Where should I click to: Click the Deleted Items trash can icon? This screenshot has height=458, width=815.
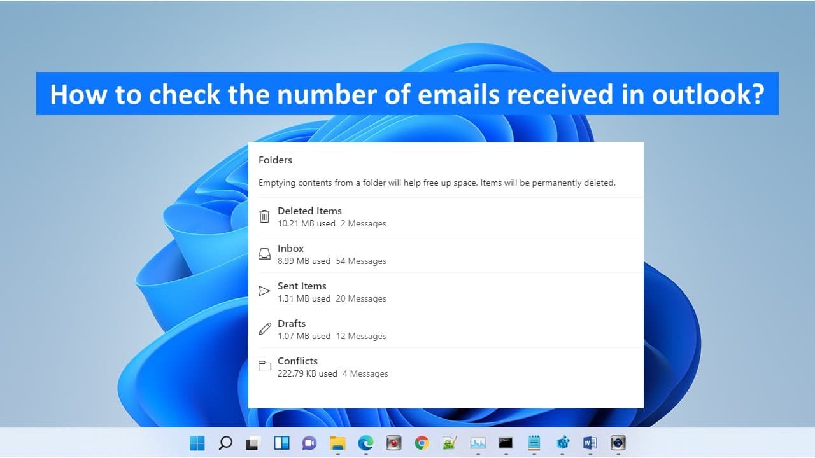(264, 216)
